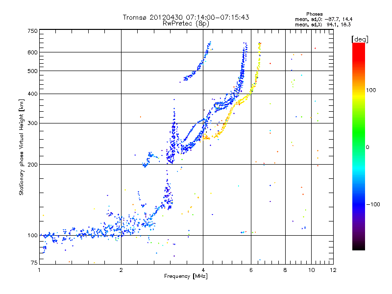Screen dimensions: 392x294
Task: Click the frequency axis tick label 4
Action: click(203, 270)
